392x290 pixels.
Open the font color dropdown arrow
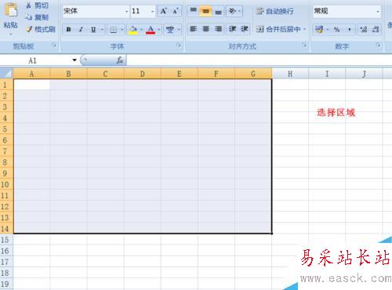click(x=159, y=30)
